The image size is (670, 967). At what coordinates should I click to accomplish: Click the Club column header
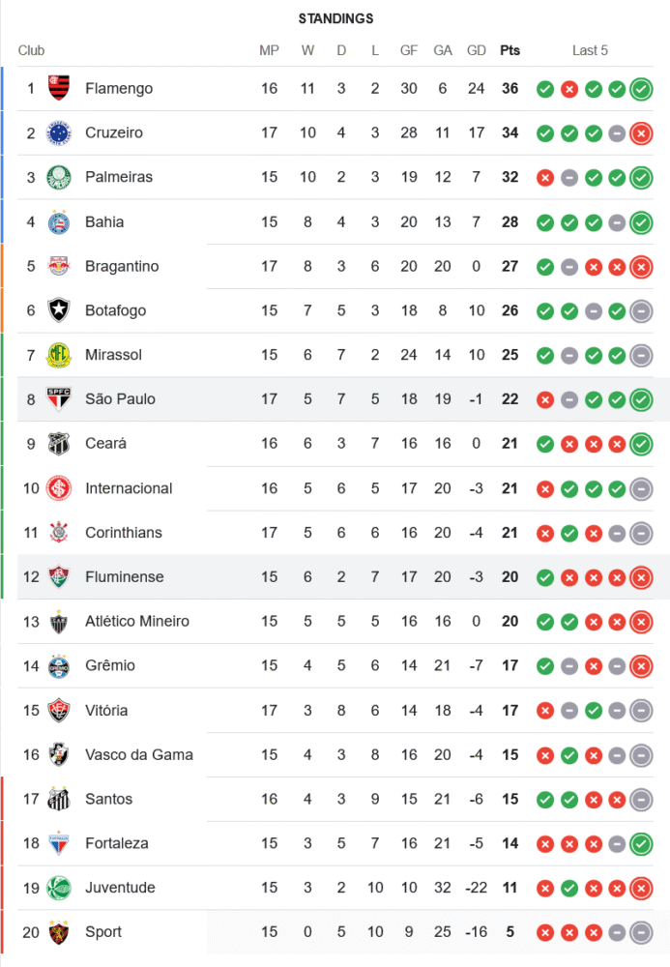(x=31, y=50)
